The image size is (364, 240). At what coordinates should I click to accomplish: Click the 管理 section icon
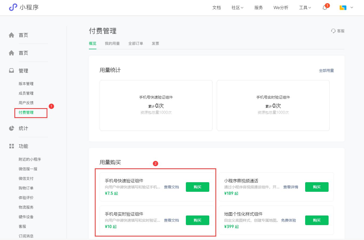(x=11, y=70)
